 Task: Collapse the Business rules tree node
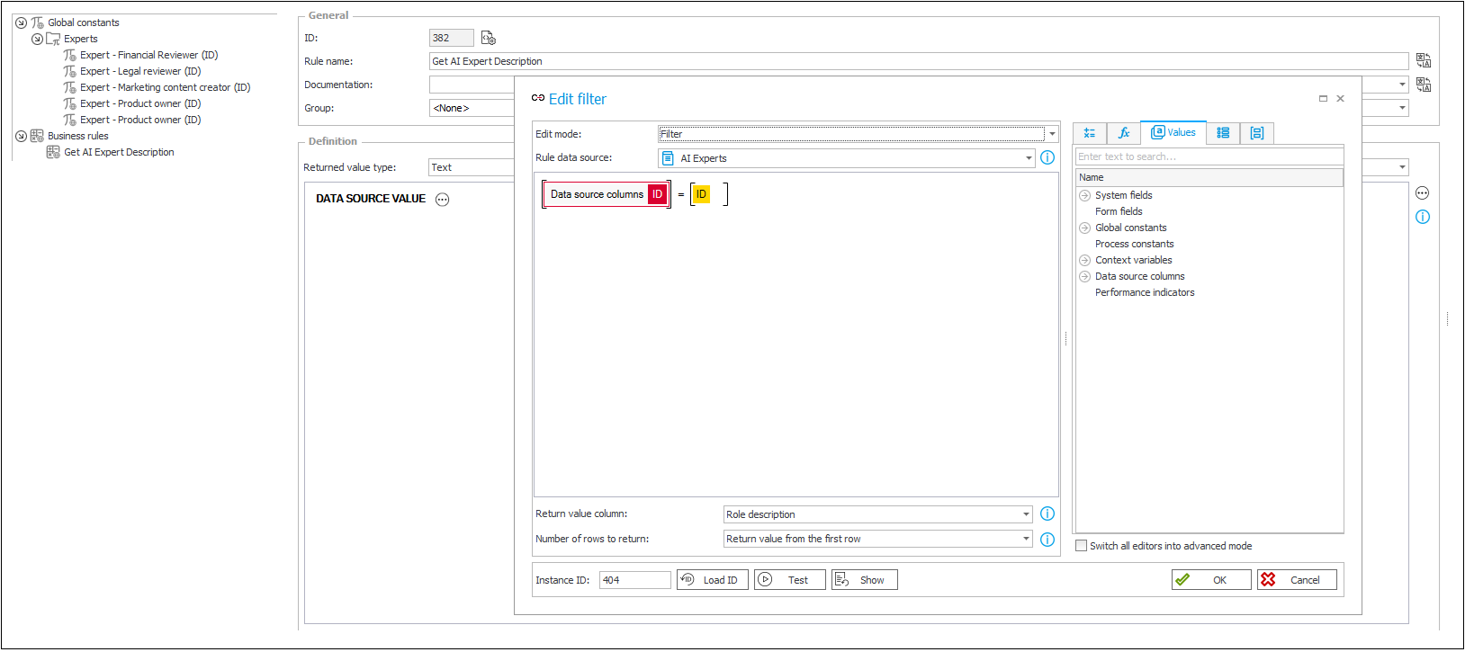pyautogui.click(x=21, y=136)
